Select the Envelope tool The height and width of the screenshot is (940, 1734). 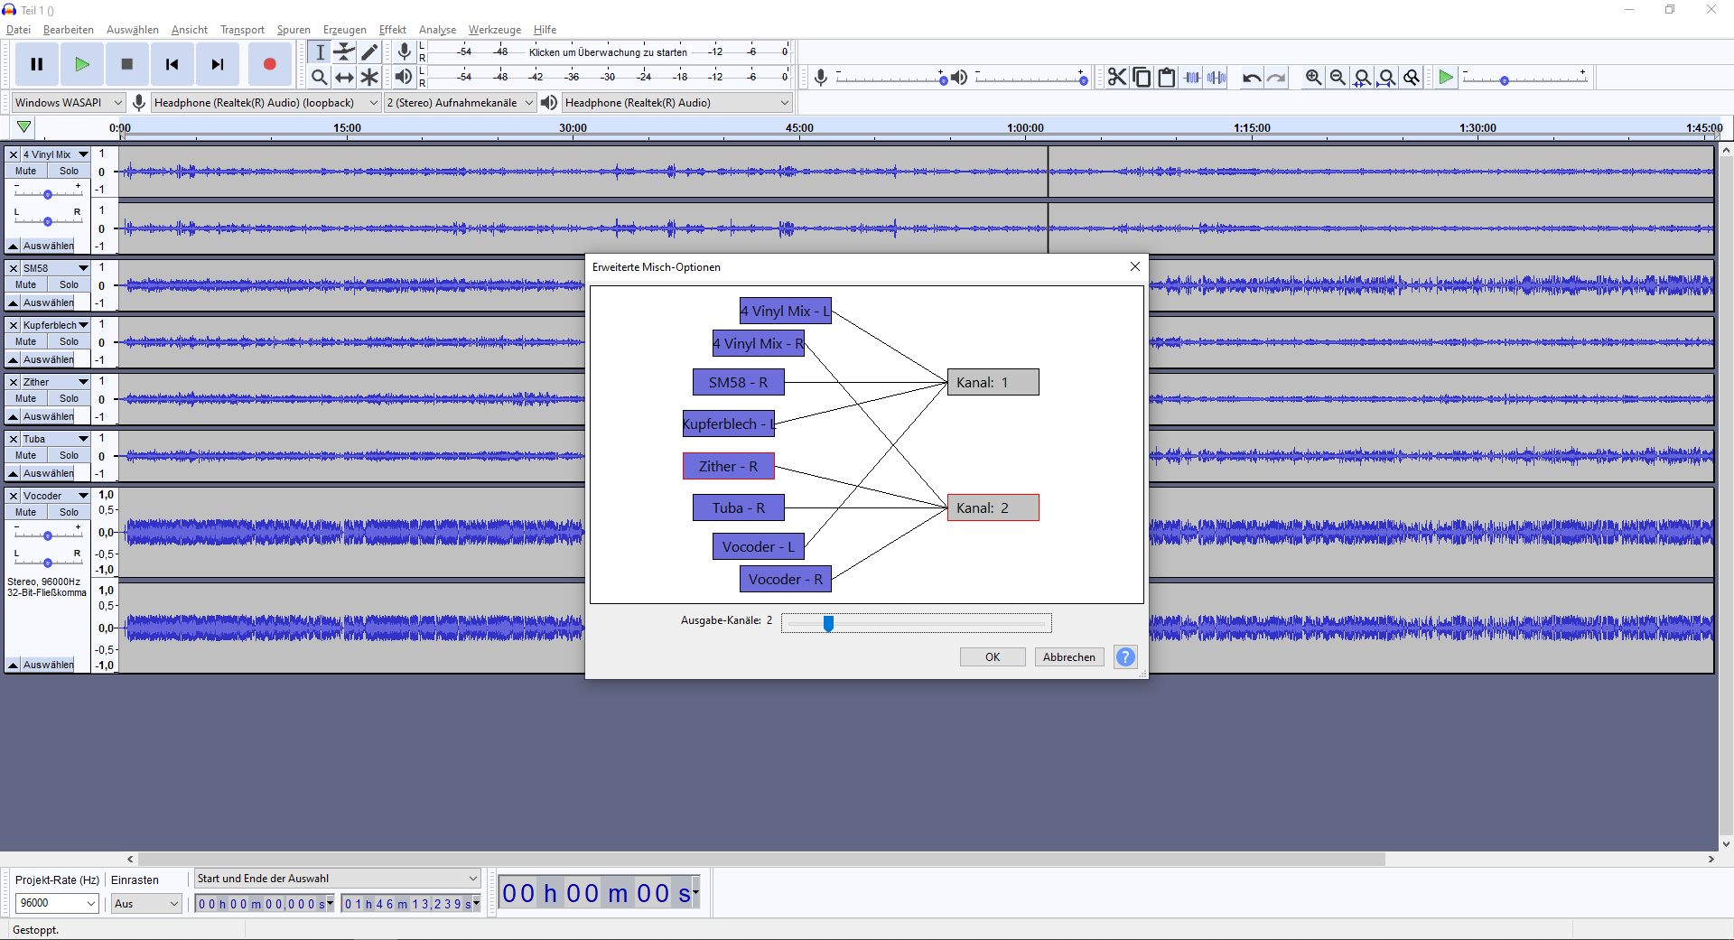[344, 52]
